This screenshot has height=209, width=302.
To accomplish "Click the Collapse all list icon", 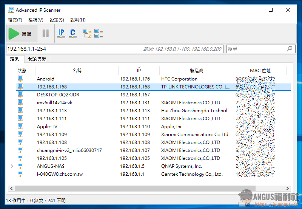I will (99, 34).
